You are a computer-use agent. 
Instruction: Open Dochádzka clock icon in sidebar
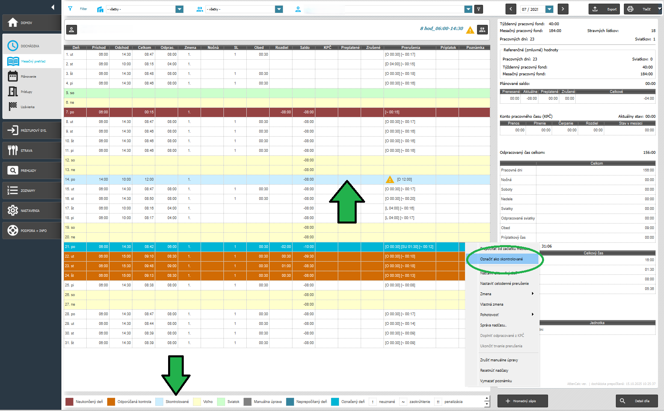pos(13,46)
